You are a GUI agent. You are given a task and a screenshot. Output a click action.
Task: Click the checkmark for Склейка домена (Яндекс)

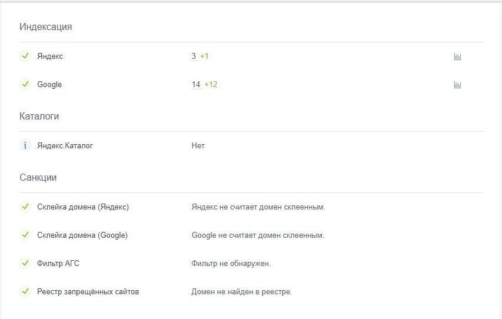coord(25,207)
